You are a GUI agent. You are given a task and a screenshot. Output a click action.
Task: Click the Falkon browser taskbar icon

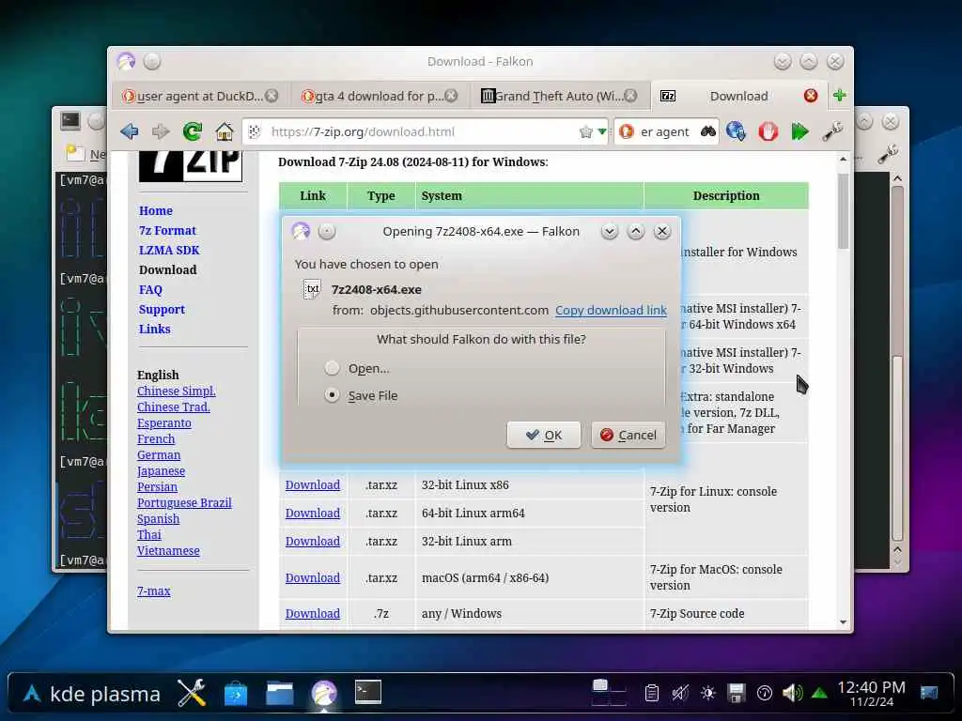point(324,694)
